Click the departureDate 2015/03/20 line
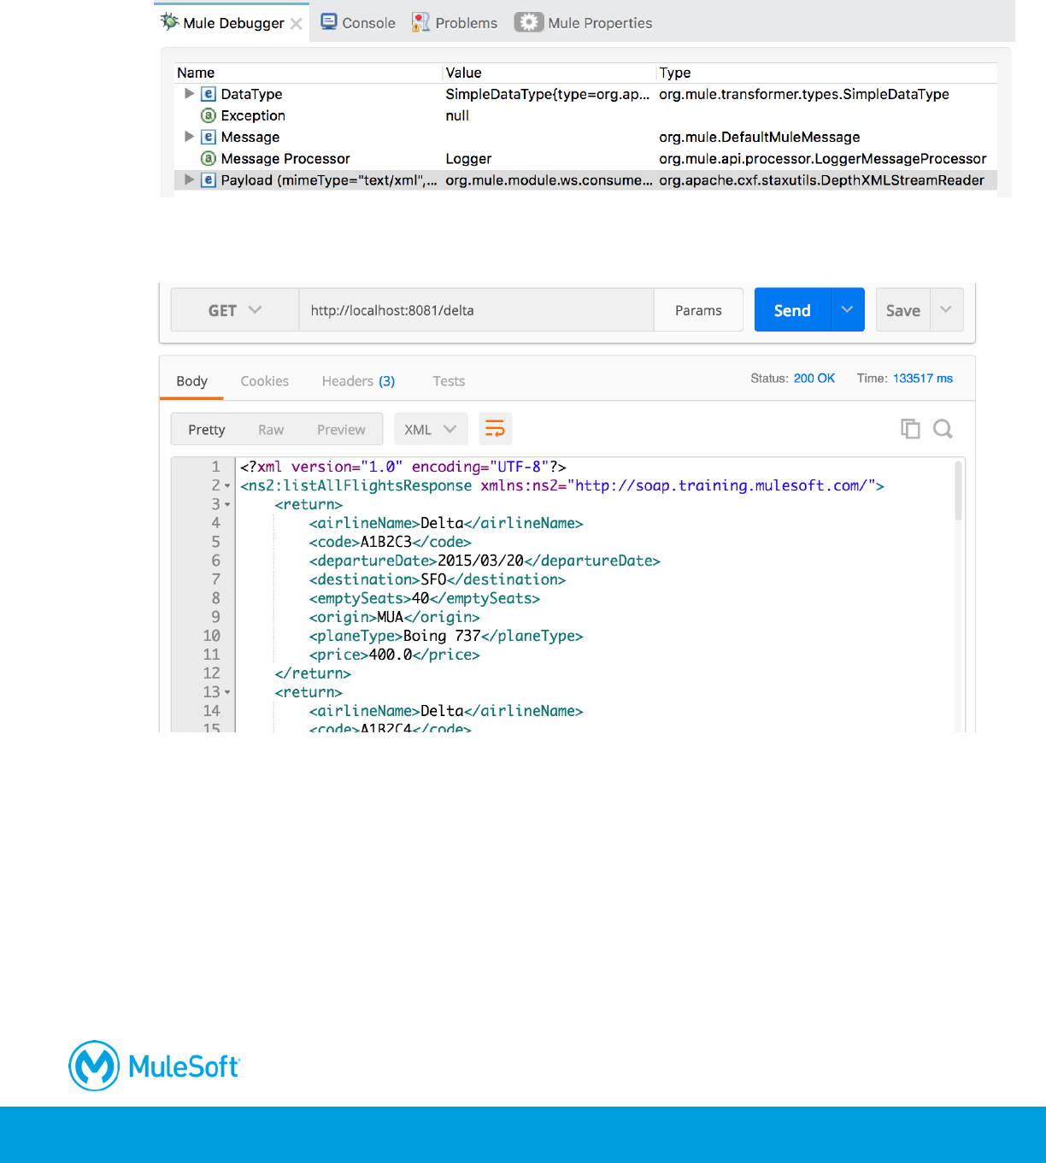1046x1163 pixels. coord(485,561)
